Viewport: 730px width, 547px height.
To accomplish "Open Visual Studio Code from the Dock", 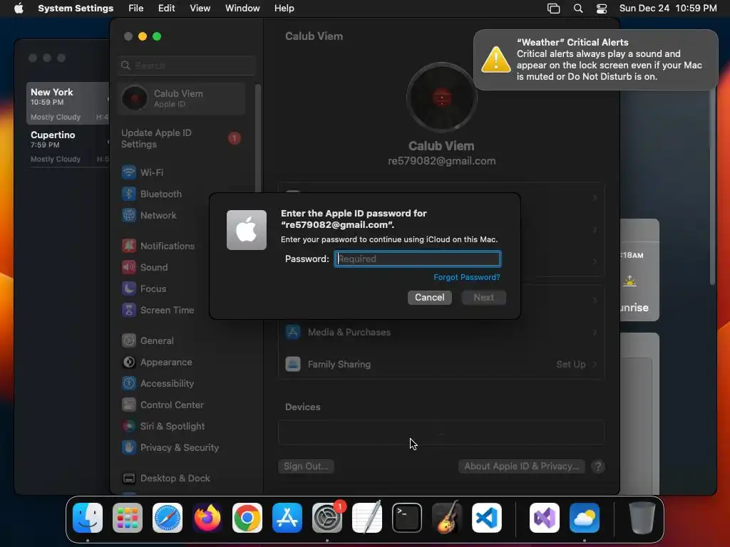I will [x=486, y=518].
